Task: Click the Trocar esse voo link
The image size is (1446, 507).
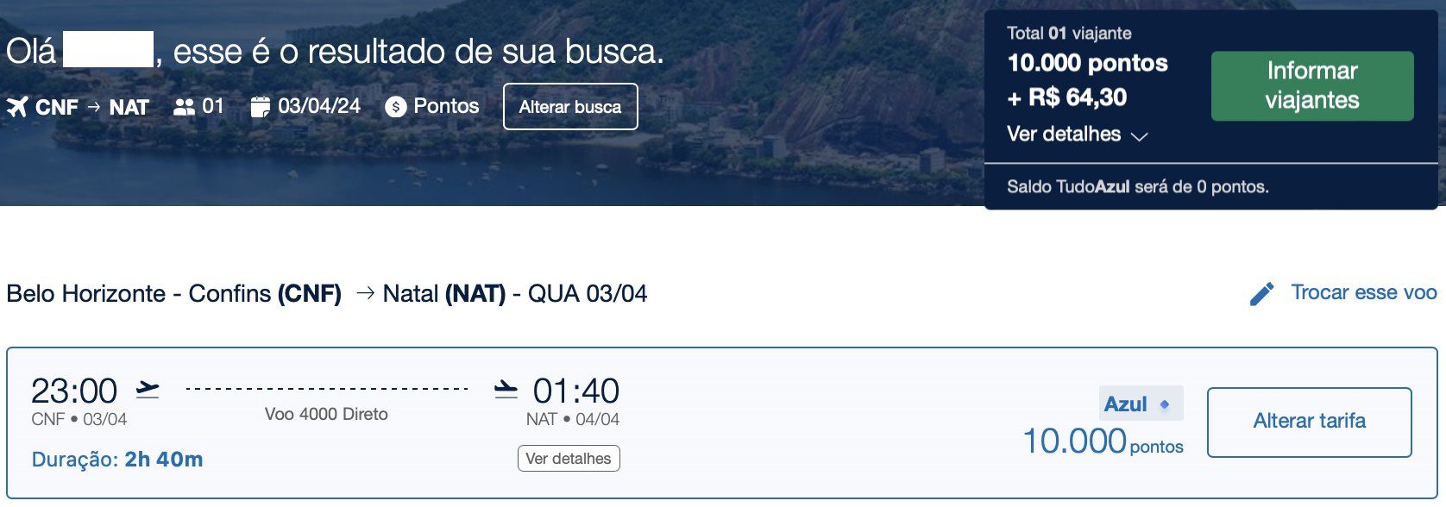Action: [x=1364, y=293]
